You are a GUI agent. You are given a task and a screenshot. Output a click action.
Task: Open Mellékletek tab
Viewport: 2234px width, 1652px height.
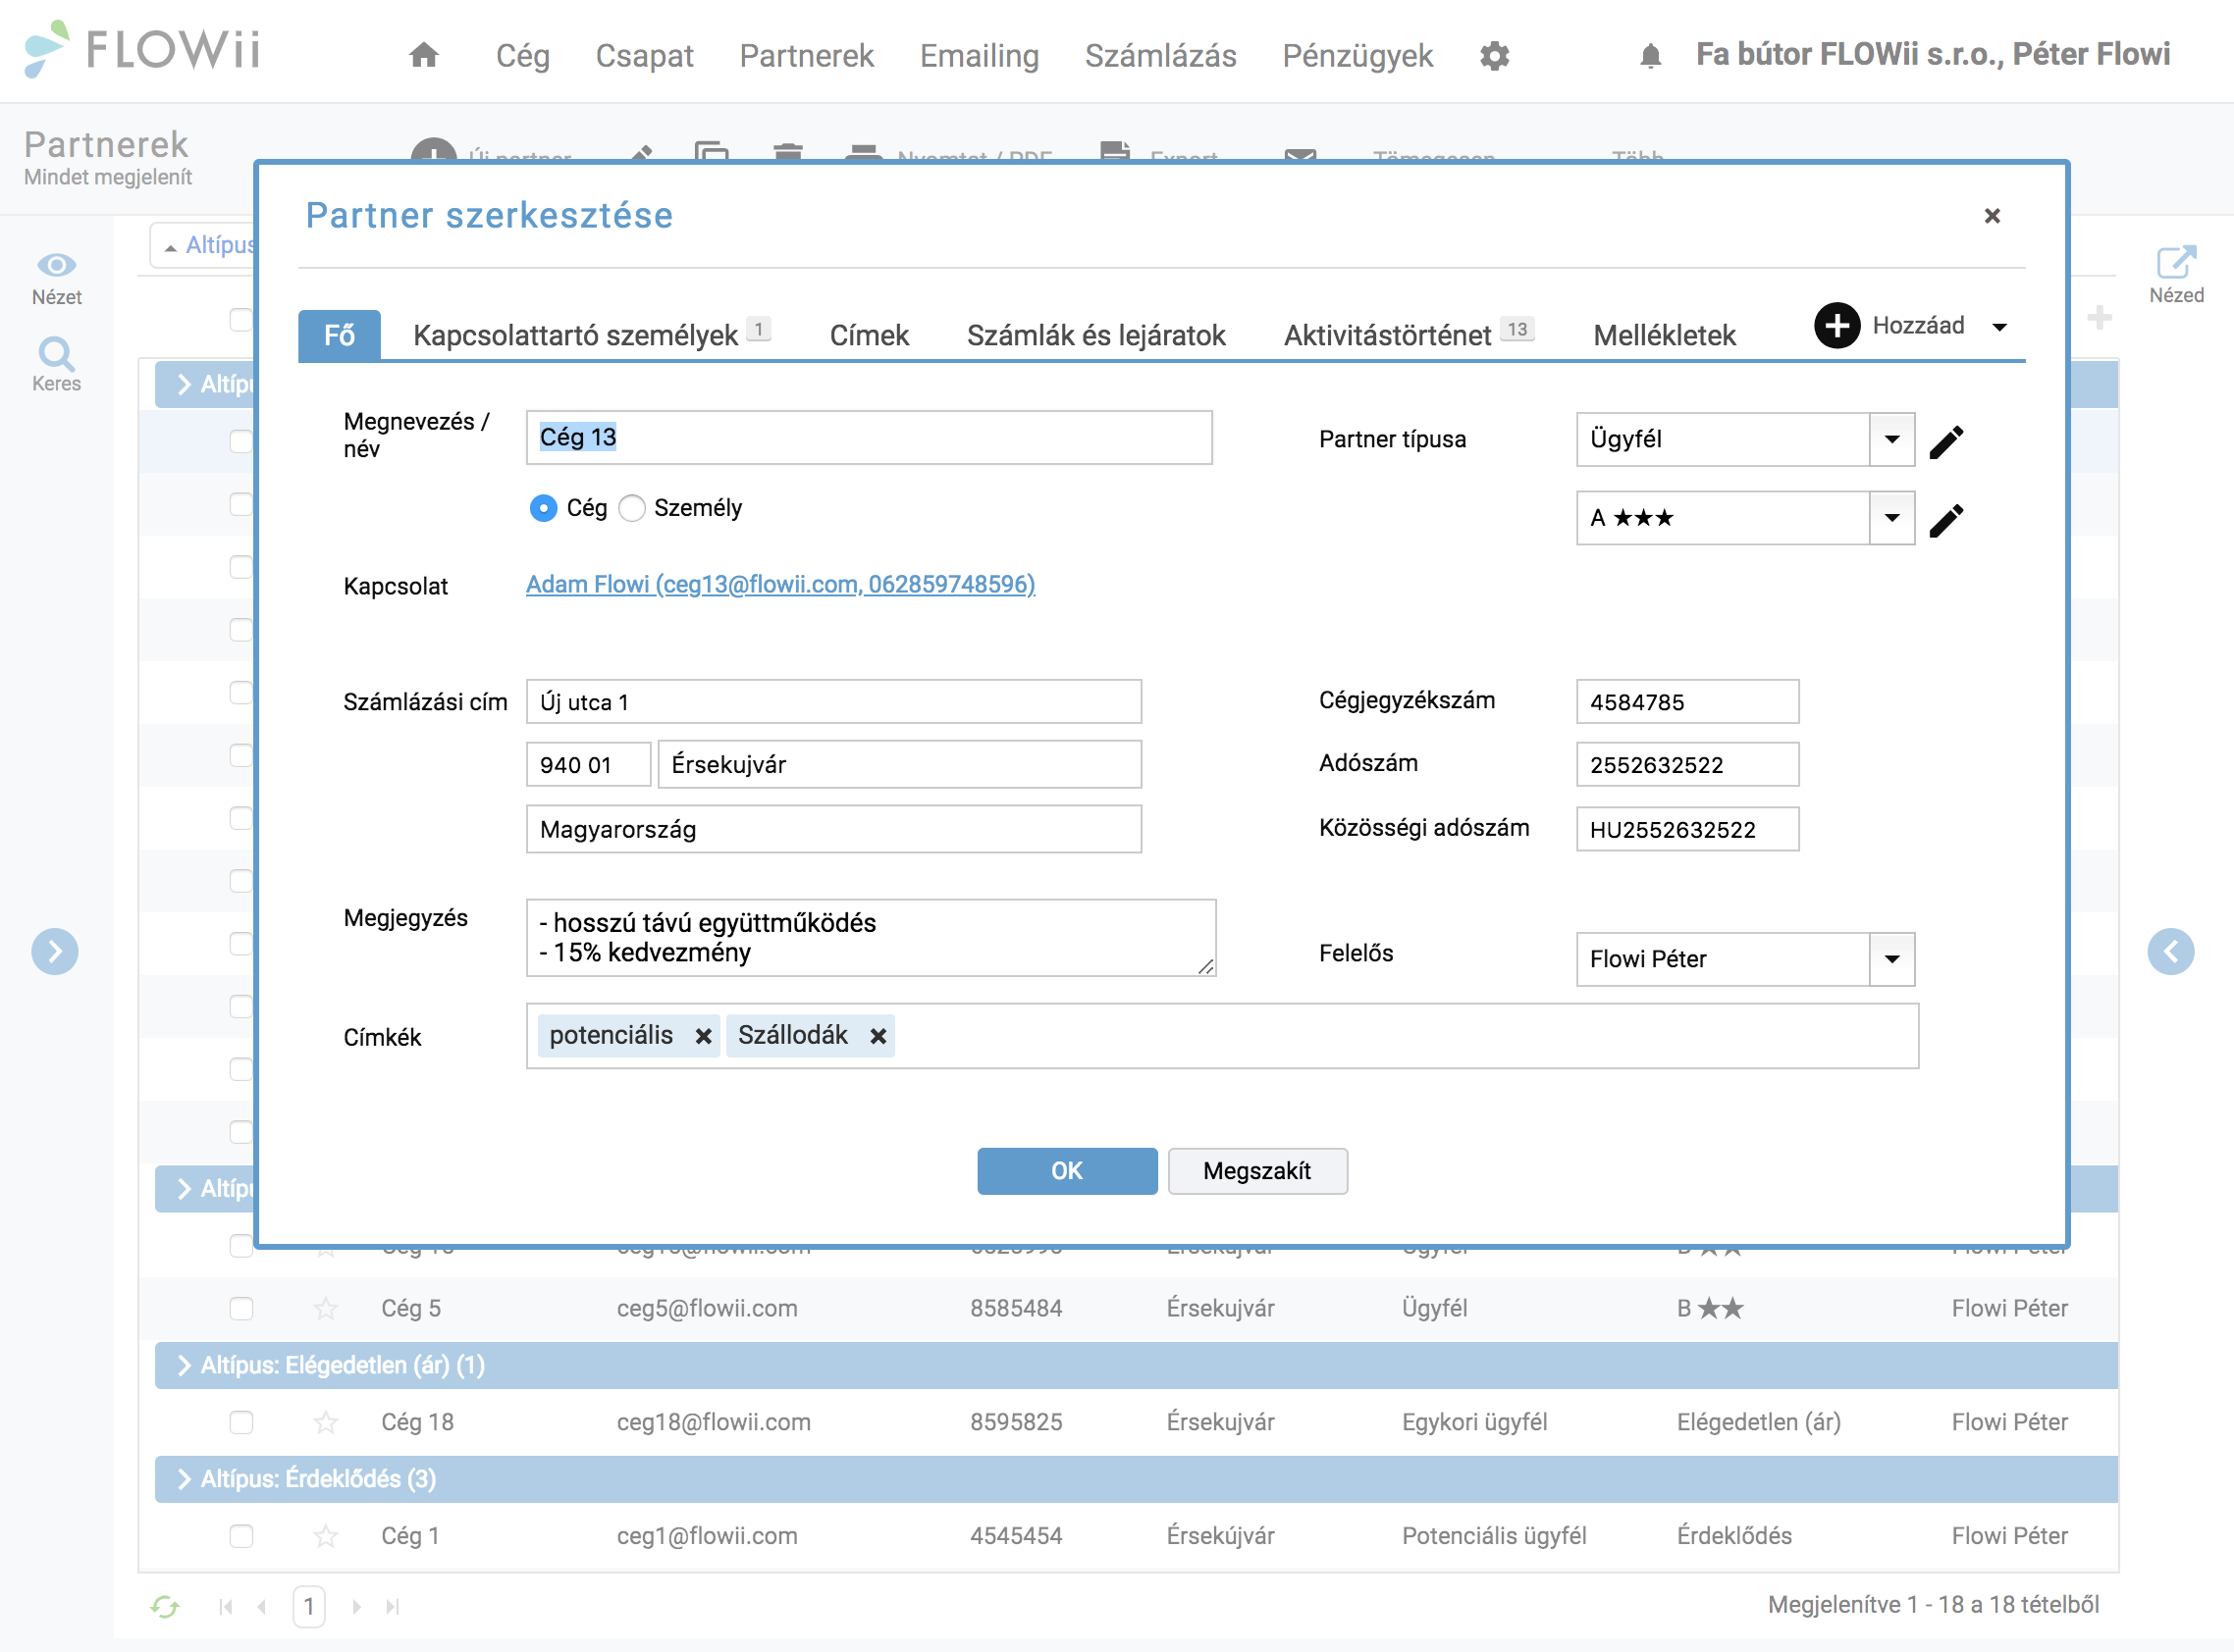click(1664, 335)
